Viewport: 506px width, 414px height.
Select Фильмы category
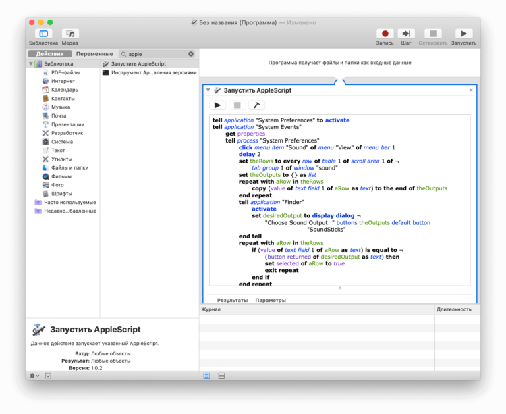(x=63, y=176)
